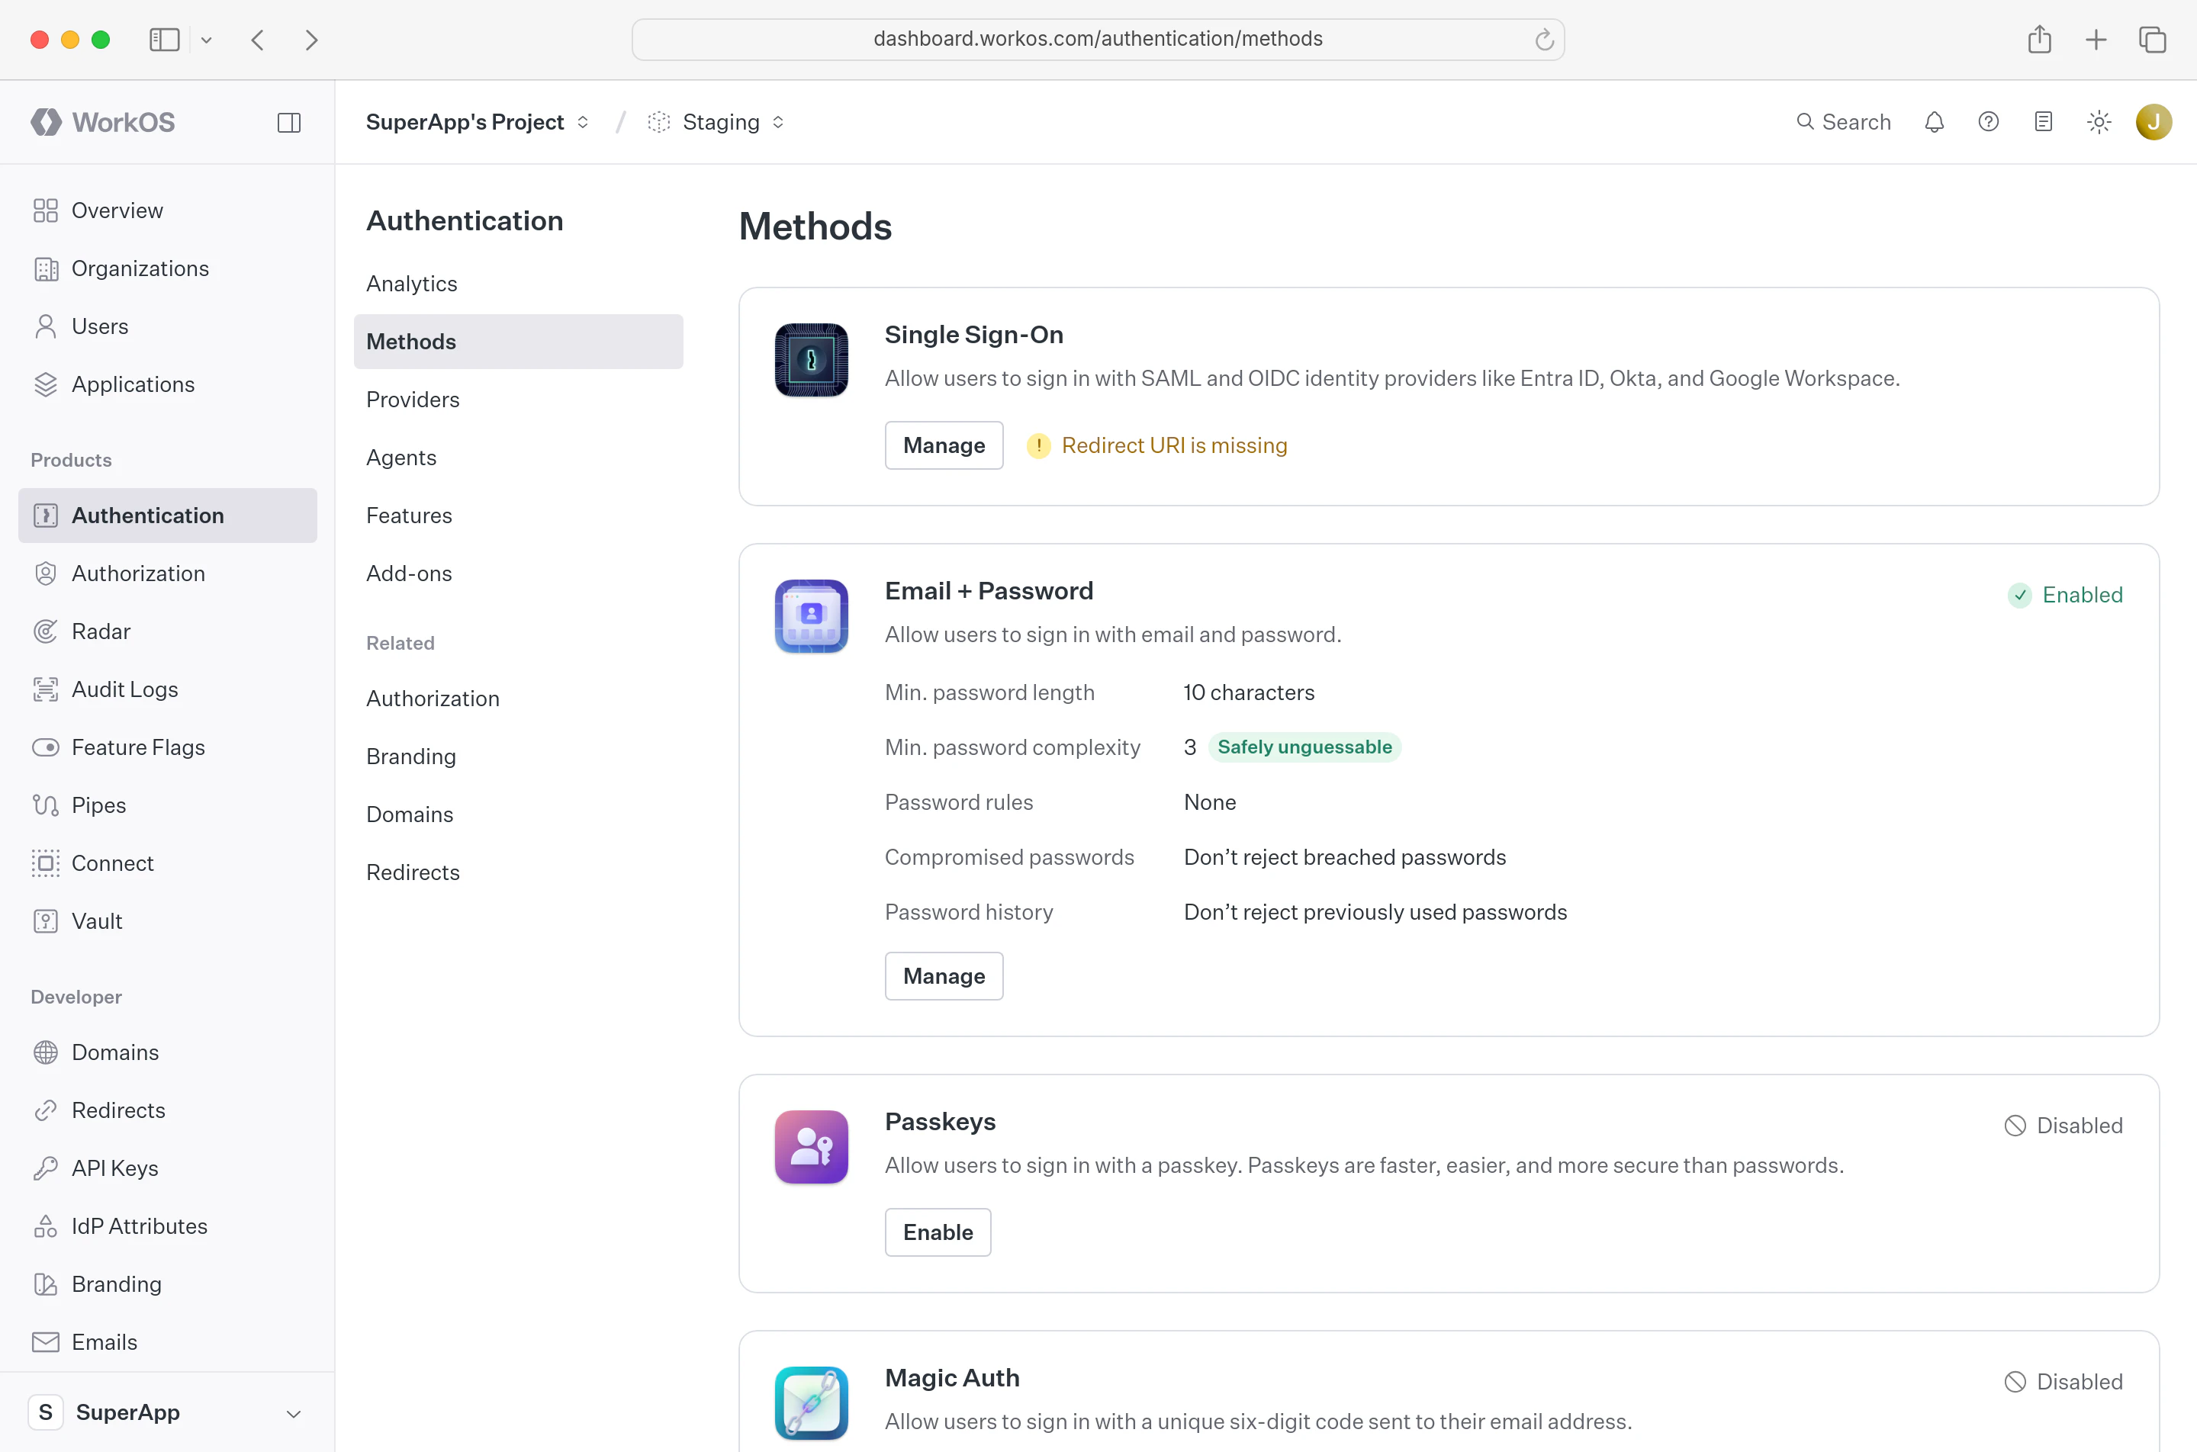The width and height of the screenshot is (2197, 1452).
Task: Click Manage for Email + Password
Action: 944,976
